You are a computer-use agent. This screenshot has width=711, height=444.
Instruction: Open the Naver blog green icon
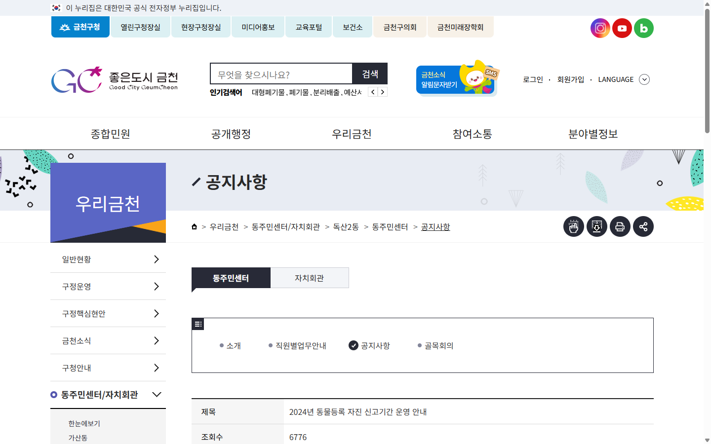coord(644,28)
